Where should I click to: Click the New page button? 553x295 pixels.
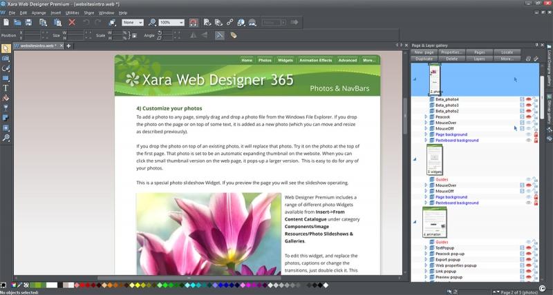pos(424,52)
